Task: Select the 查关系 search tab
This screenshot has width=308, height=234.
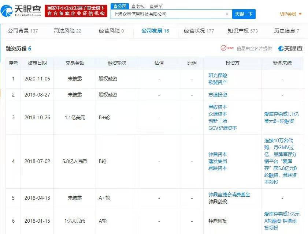Action: click(x=156, y=7)
